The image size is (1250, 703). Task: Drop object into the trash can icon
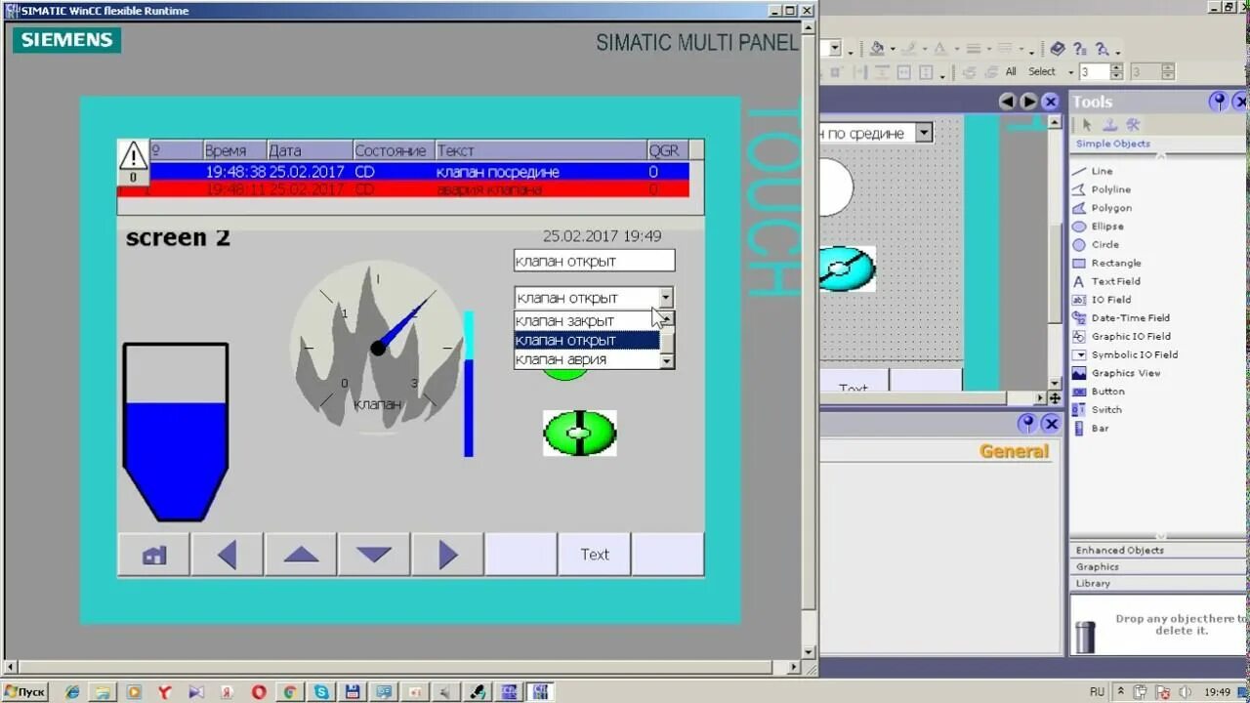pos(1085,637)
